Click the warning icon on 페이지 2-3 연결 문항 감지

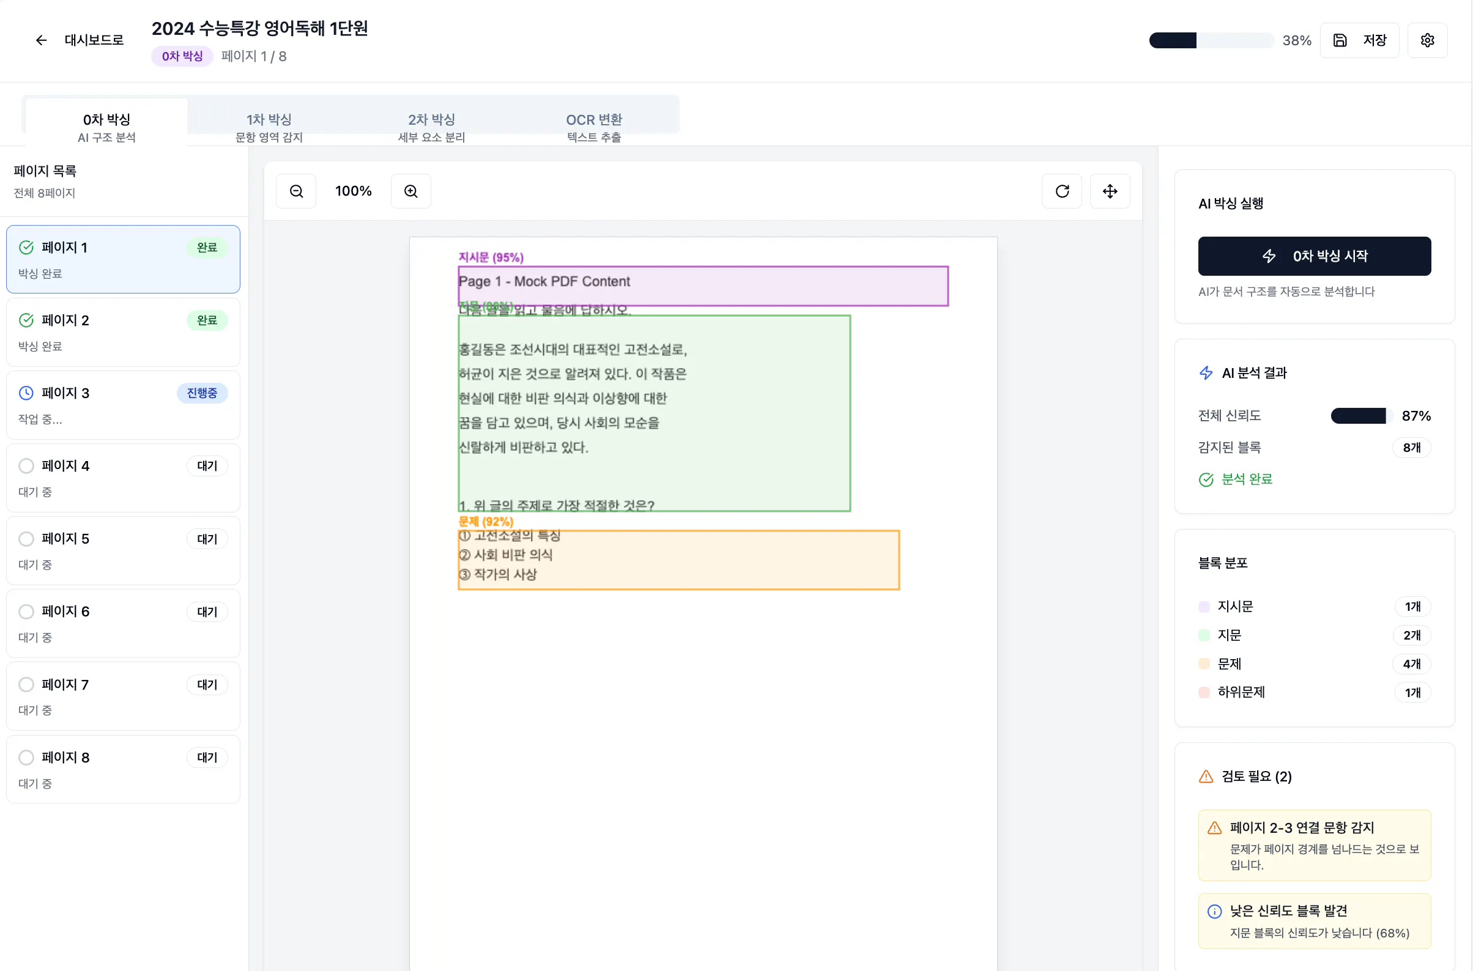[x=1214, y=828]
